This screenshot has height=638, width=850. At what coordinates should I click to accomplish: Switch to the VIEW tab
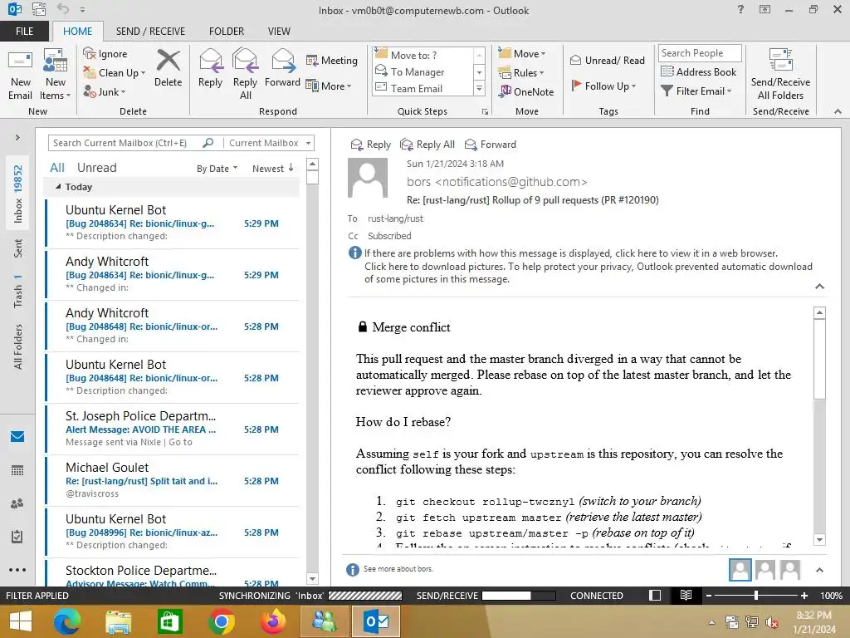[279, 31]
